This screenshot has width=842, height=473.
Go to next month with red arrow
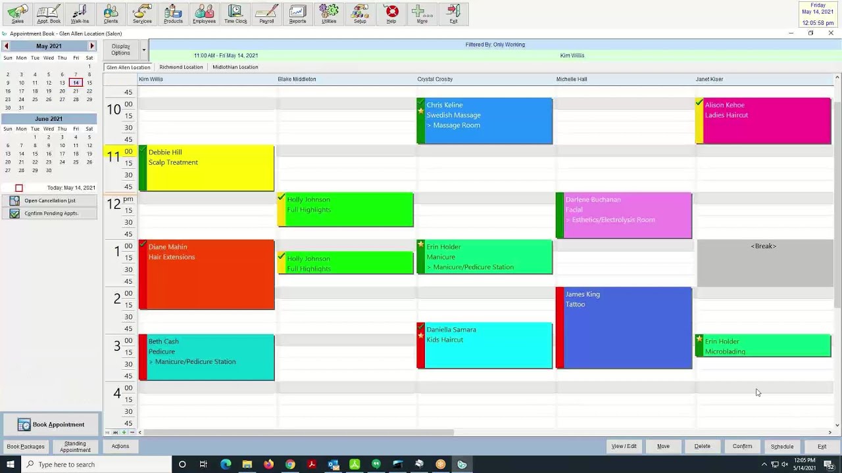(x=92, y=46)
